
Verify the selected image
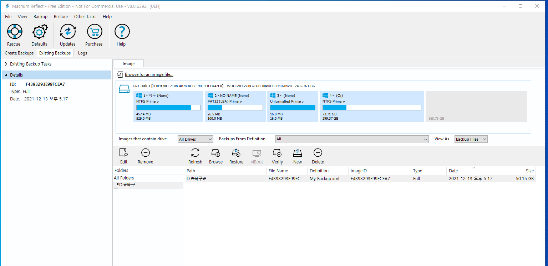point(277,153)
